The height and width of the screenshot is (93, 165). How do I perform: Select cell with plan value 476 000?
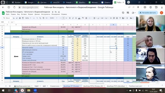63,56
